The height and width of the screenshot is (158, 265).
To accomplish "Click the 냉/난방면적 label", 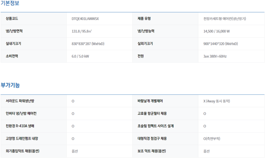I will pyautogui.click(x=14, y=31).
